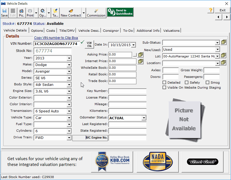This screenshot has width=231, height=180.
Task: Click the New Contract icon
Action: click(71, 12)
